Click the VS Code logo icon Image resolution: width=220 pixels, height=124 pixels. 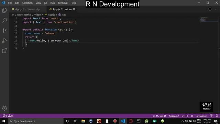[3, 3]
